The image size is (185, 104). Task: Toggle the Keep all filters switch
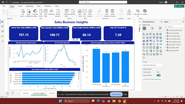[159, 75]
